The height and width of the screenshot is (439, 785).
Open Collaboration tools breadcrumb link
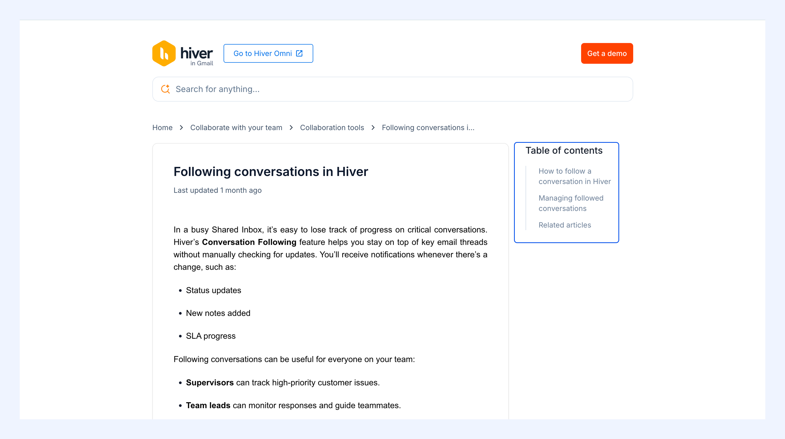click(332, 128)
